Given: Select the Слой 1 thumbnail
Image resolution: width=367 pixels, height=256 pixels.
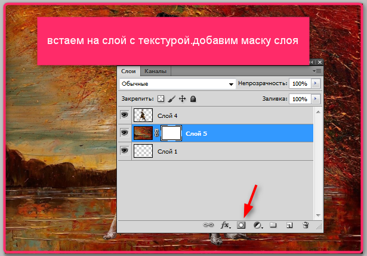Looking at the screenshot, I should pyautogui.click(x=143, y=151).
